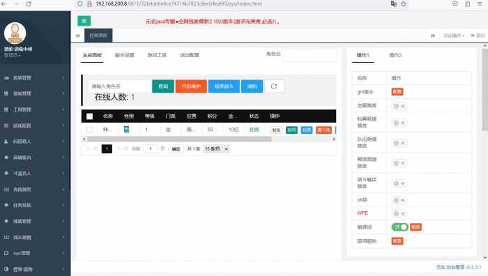Switch to the 游戏工具 tab

click(157, 55)
